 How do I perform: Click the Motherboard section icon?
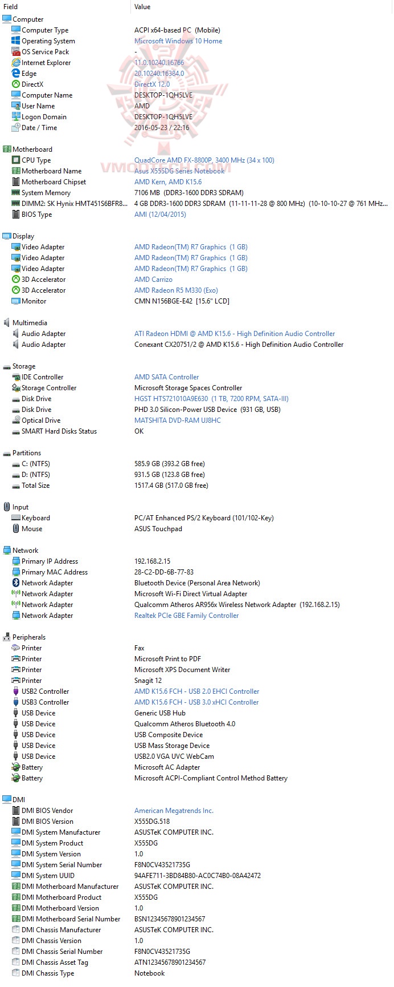(x=7, y=149)
